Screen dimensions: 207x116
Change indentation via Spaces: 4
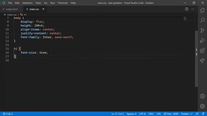pyautogui.click(x=131, y=114)
